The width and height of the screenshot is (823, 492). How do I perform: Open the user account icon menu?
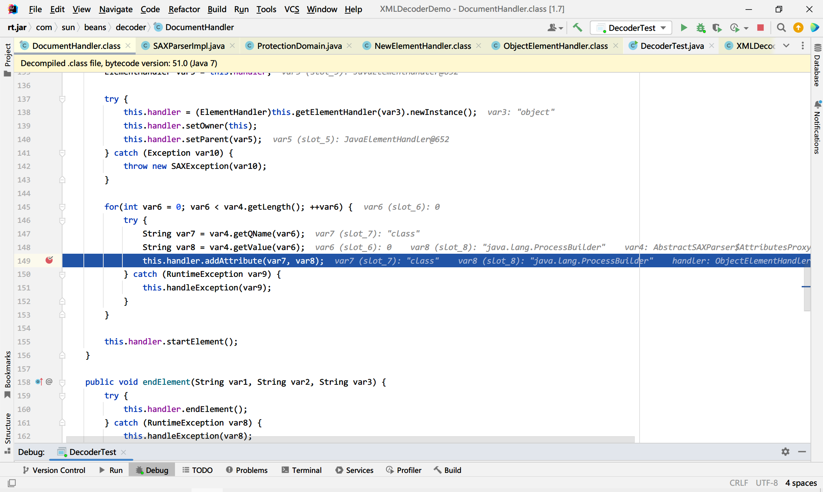[x=555, y=28]
